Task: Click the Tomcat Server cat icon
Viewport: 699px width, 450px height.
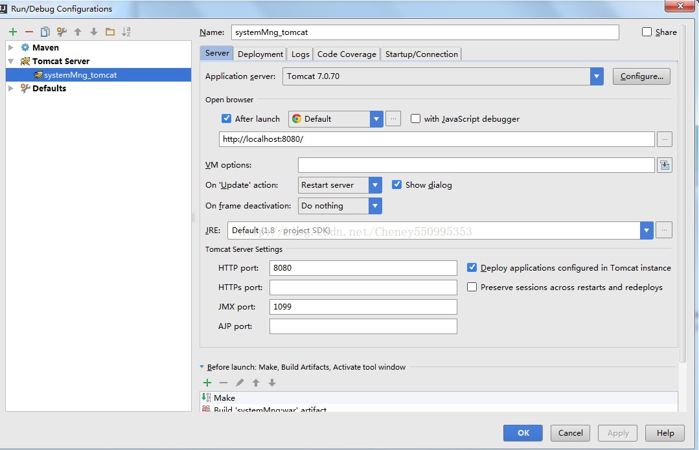Action: [25, 61]
